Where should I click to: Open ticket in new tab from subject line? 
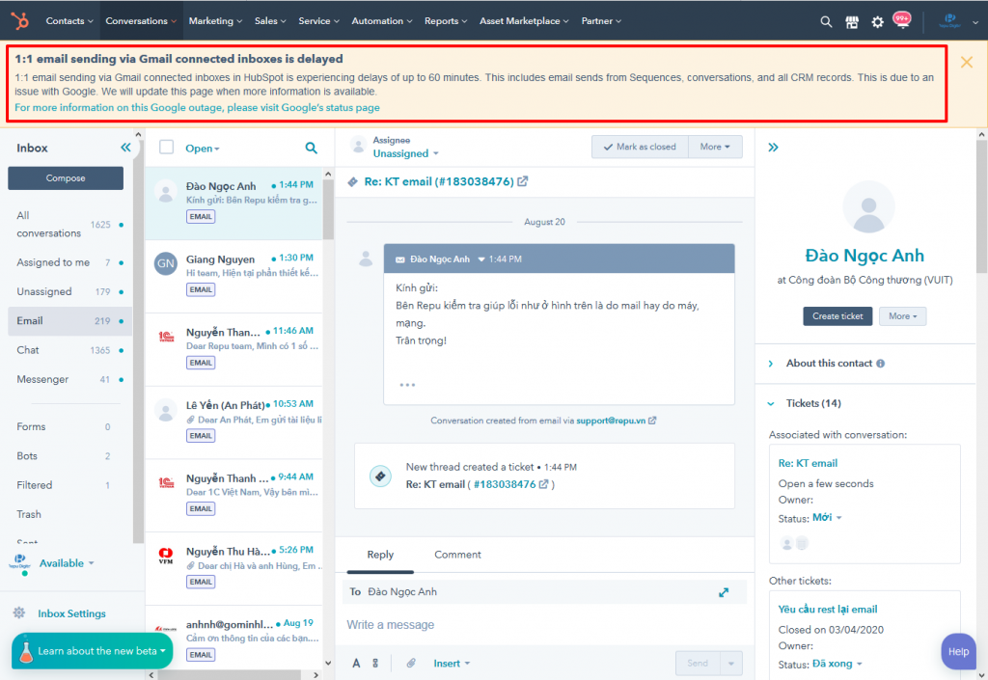(x=522, y=181)
